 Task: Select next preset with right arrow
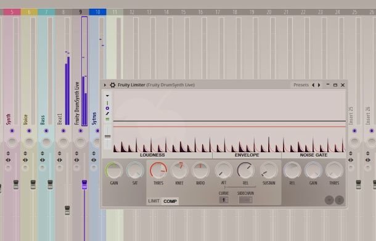[x=319, y=85]
